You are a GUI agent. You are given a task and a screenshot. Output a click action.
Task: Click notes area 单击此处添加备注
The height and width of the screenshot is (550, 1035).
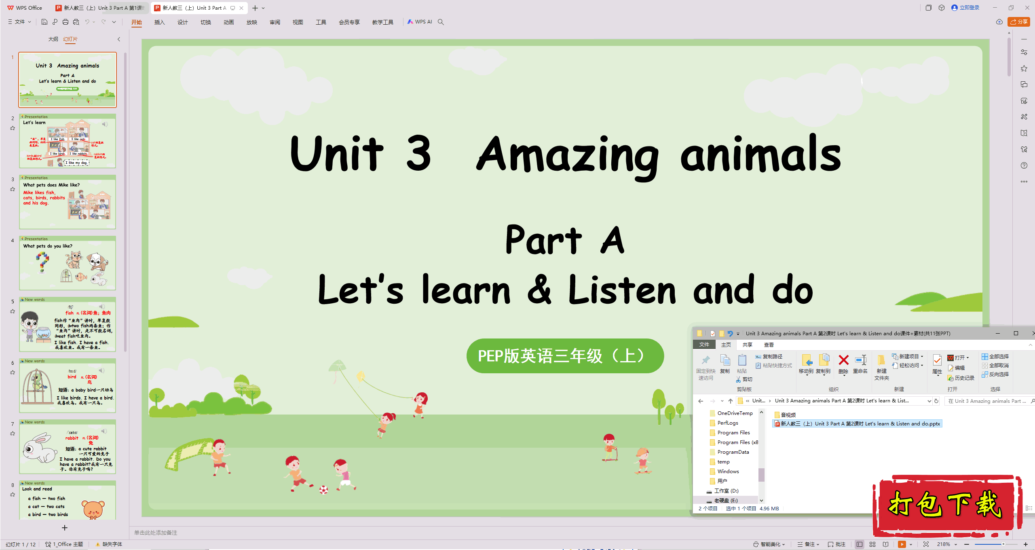[156, 533]
